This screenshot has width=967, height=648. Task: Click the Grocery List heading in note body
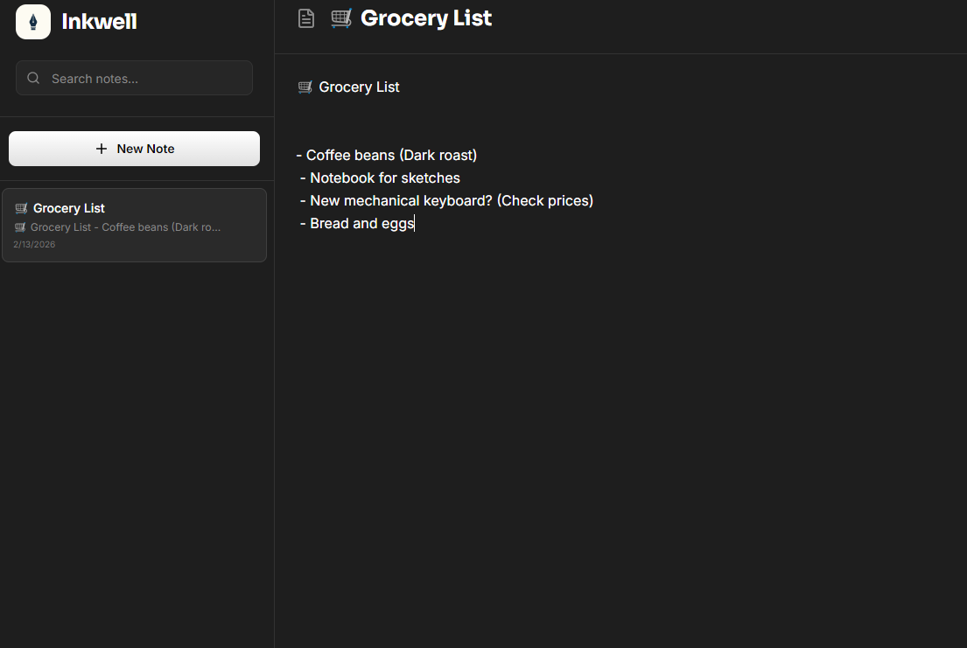(x=359, y=87)
